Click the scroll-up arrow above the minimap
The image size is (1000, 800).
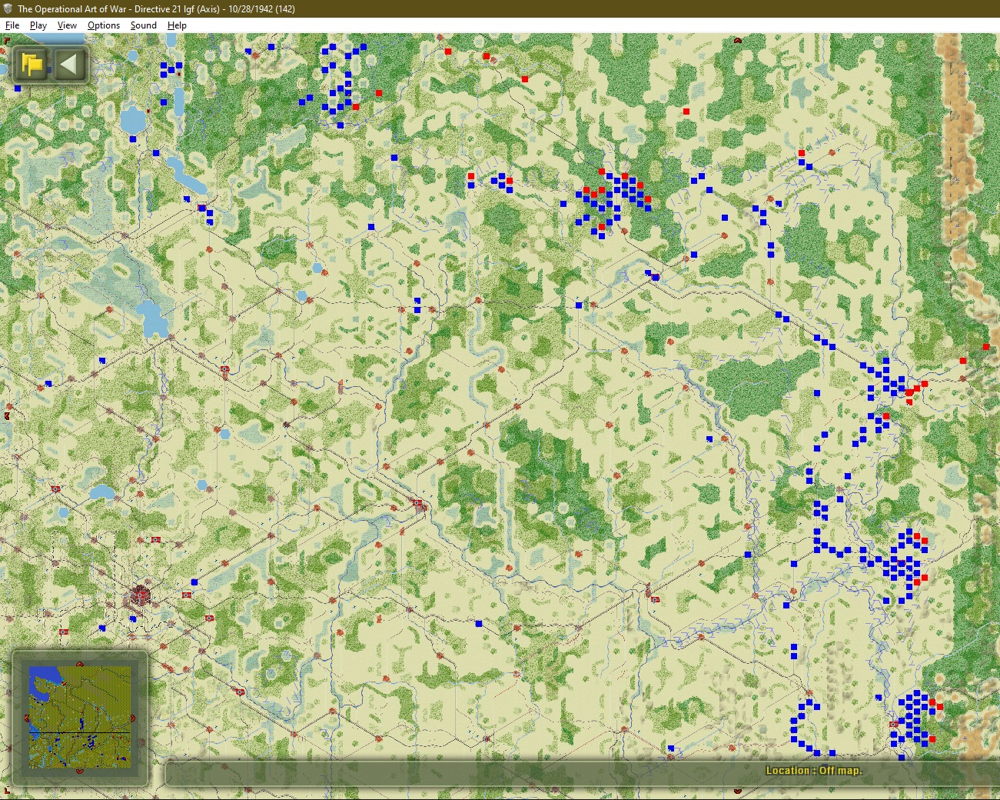[x=80, y=664]
